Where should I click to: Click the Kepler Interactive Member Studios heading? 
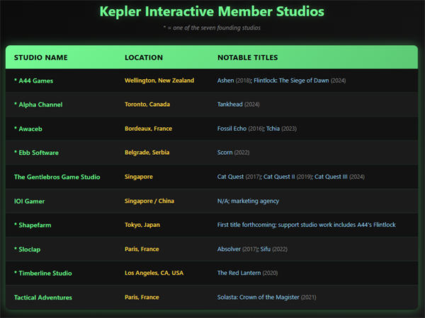[x=212, y=11]
